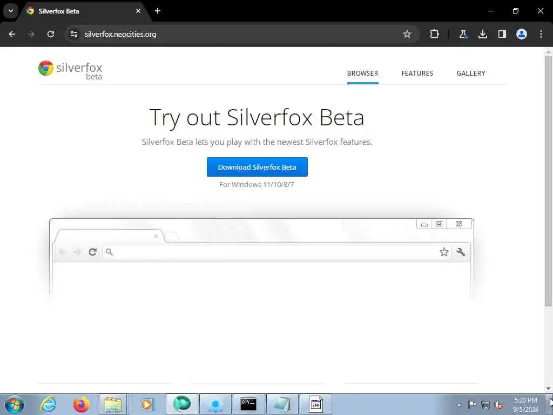This screenshot has width=553, height=415.
Task: Show the Downloads tray icon
Action: tap(483, 34)
